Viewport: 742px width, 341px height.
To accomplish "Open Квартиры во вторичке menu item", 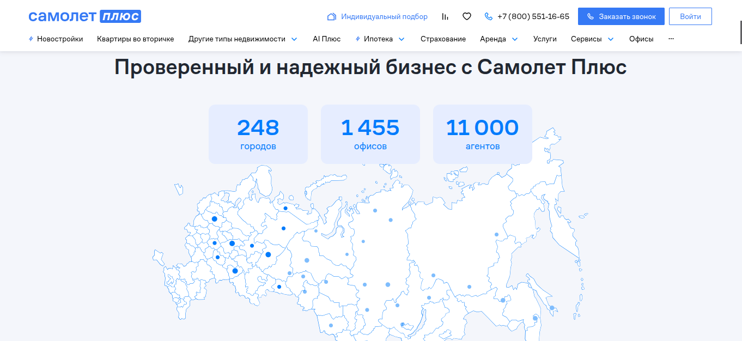I will 136,39.
